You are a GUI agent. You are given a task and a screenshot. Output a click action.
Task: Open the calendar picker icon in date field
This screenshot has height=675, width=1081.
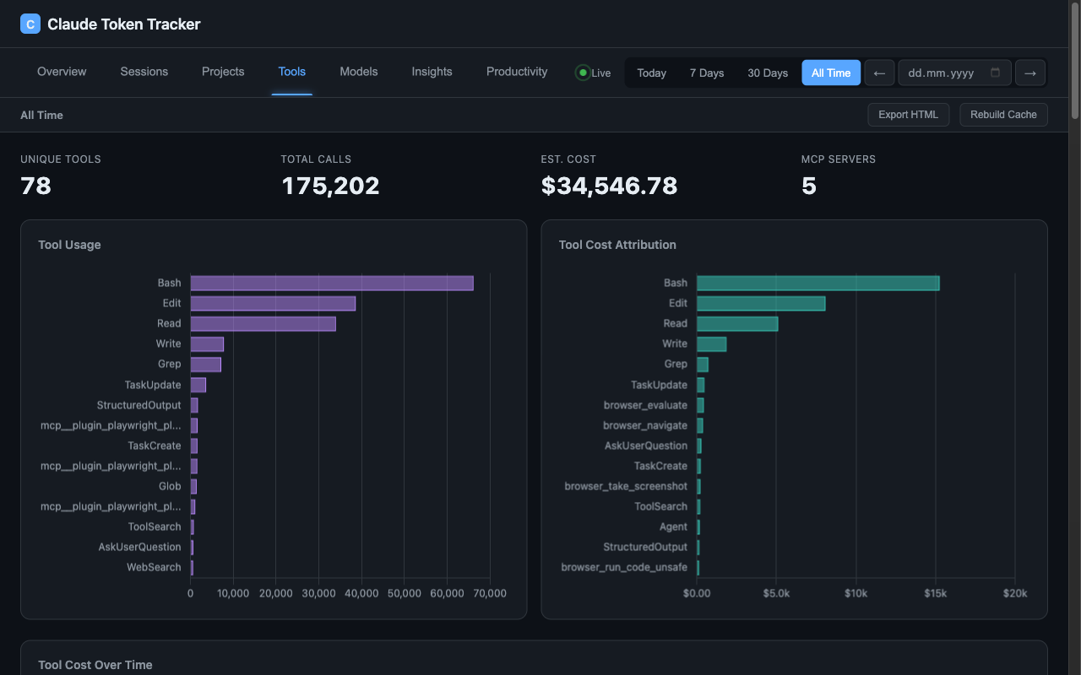995,73
